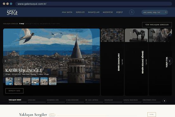Open fifth artwork thumbnail under Kadir Şişginoğlu

44,81
